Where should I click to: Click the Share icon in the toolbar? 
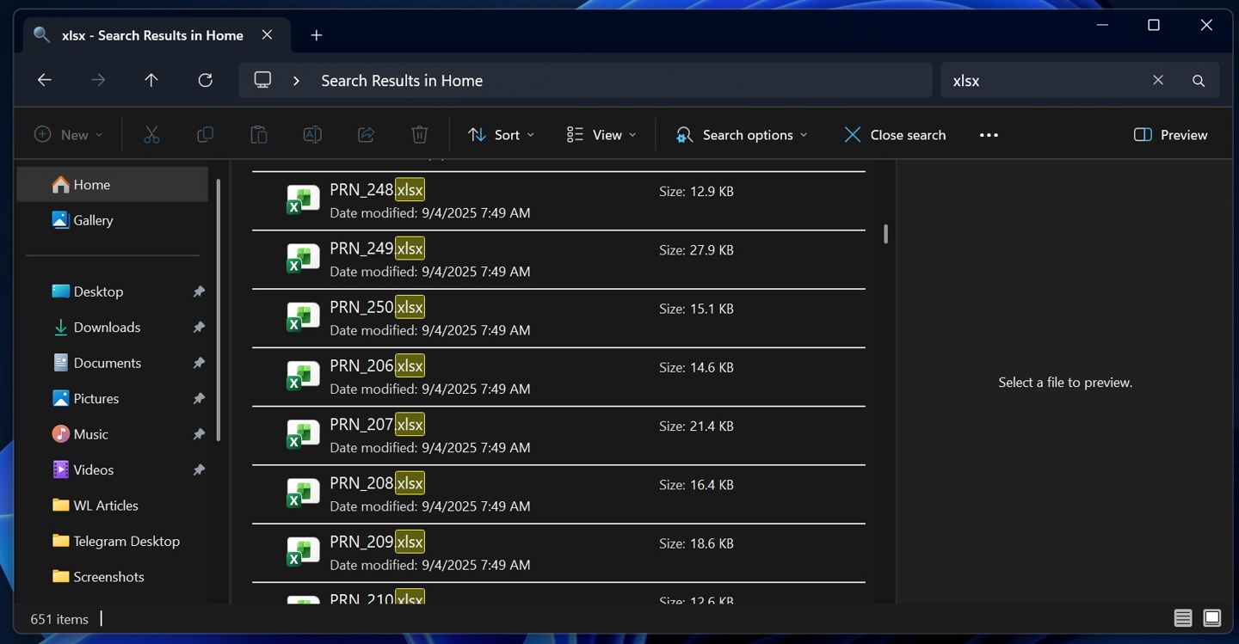(366, 134)
